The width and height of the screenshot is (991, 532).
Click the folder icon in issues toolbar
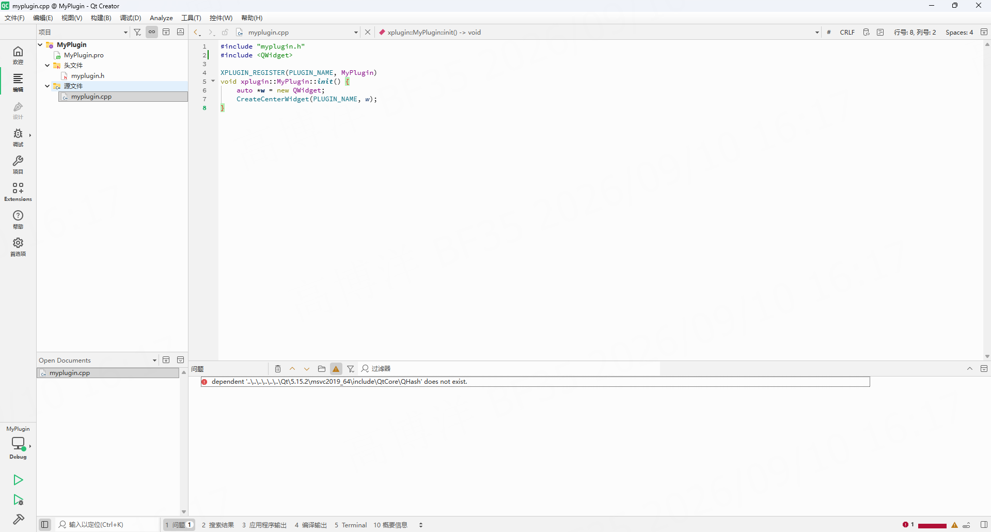[x=322, y=369]
